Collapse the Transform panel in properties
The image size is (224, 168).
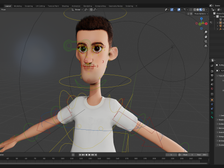tap(217, 76)
